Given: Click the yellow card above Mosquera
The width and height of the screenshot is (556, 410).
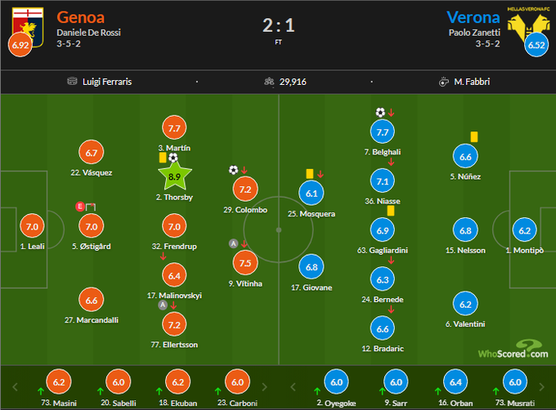Looking at the screenshot, I should (x=310, y=173).
